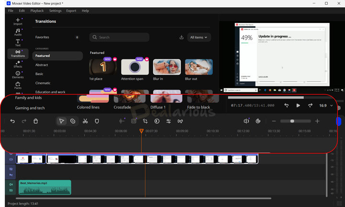Open the 16:9 aspect ratio dropdown

pos(326,105)
